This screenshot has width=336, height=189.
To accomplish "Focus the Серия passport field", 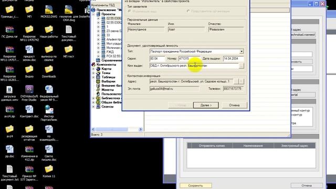I will point(157,58).
